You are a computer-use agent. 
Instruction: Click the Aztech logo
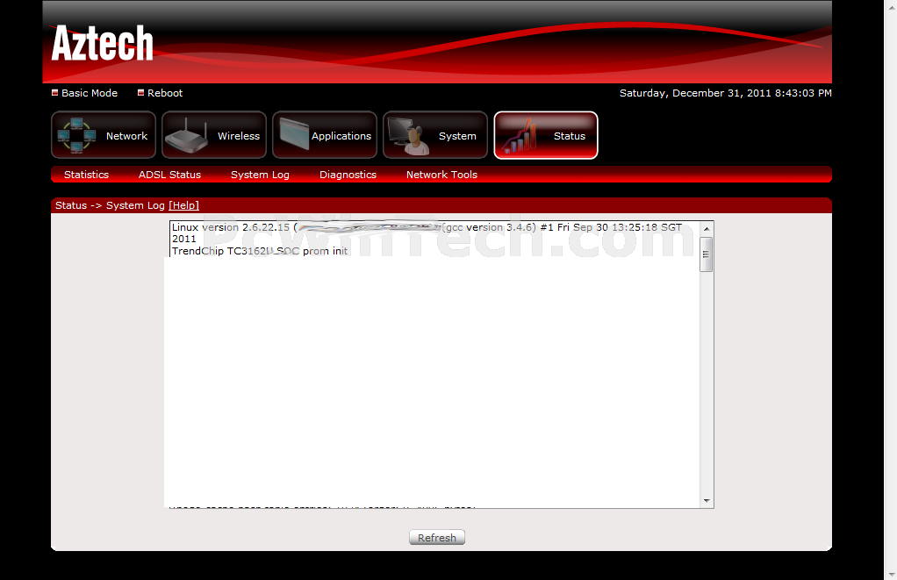(x=103, y=43)
